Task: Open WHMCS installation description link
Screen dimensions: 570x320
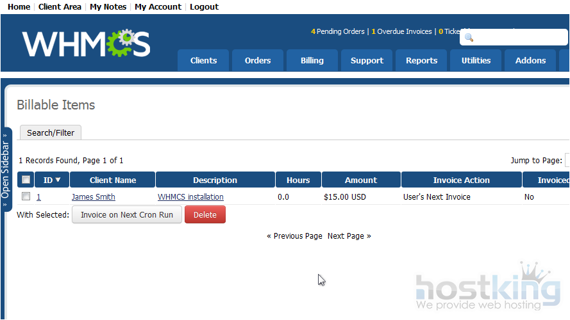Action: (x=190, y=197)
